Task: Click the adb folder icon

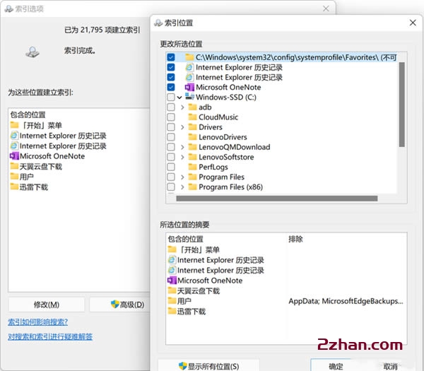Action: click(x=192, y=107)
